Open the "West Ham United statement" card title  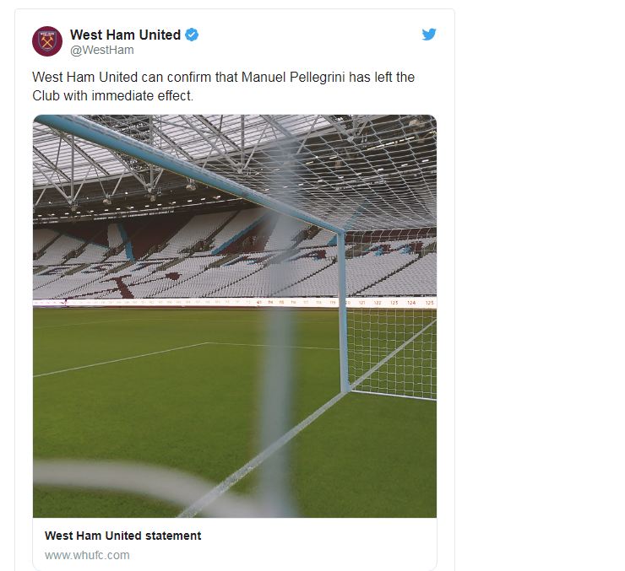pyautogui.click(x=122, y=536)
